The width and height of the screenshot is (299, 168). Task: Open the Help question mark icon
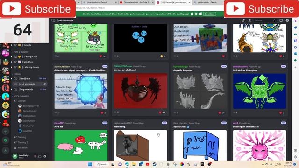pos(287,21)
